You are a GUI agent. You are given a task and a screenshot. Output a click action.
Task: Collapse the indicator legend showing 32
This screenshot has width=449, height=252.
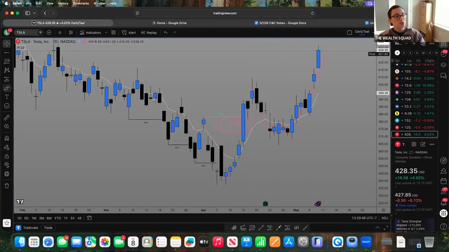pos(20,48)
